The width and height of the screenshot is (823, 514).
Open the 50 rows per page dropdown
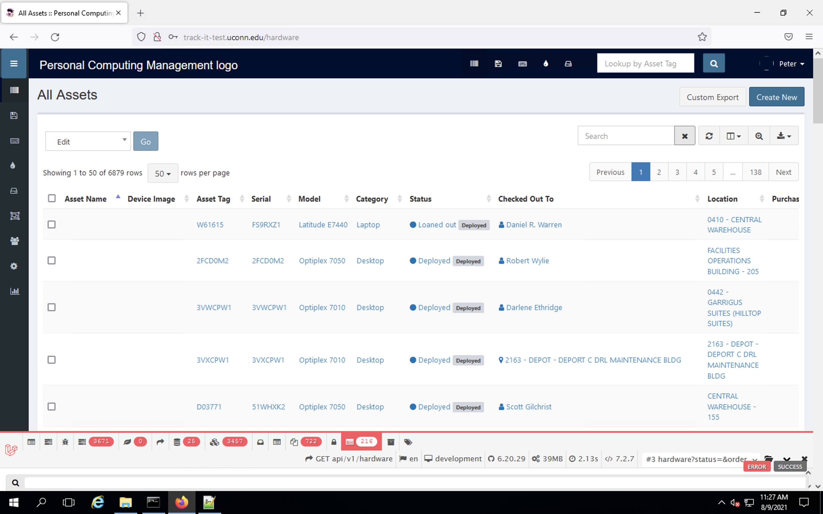point(163,173)
